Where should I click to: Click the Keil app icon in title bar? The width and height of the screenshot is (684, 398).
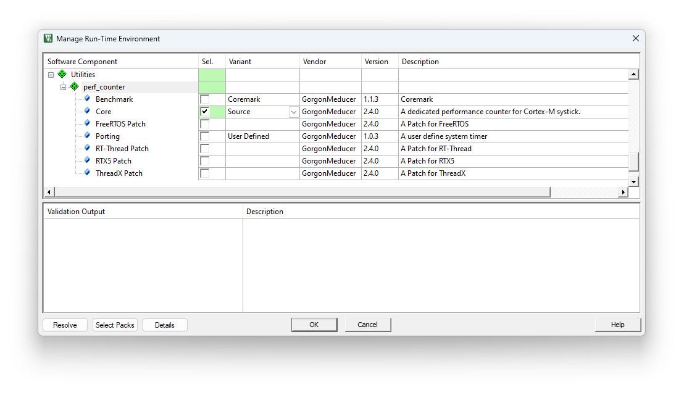pyautogui.click(x=48, y=38)
